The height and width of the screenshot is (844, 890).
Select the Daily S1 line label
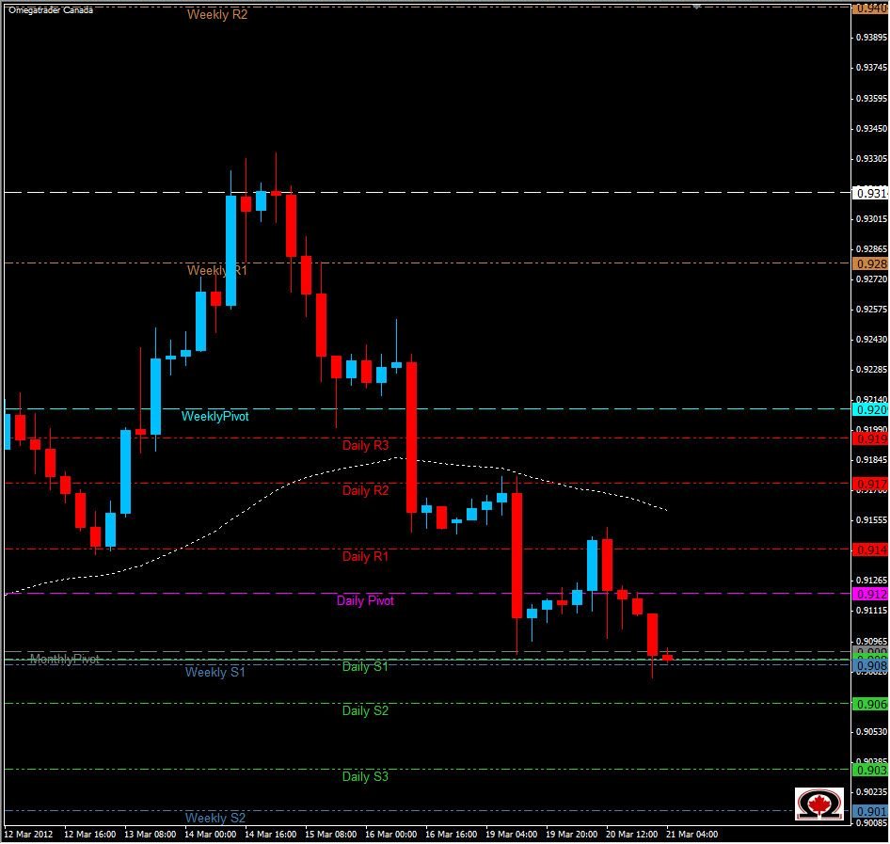pos(366,666)
